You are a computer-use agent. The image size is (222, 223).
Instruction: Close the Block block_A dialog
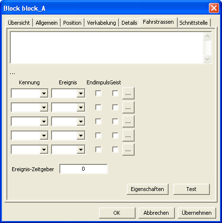click(x=214, y=8)
